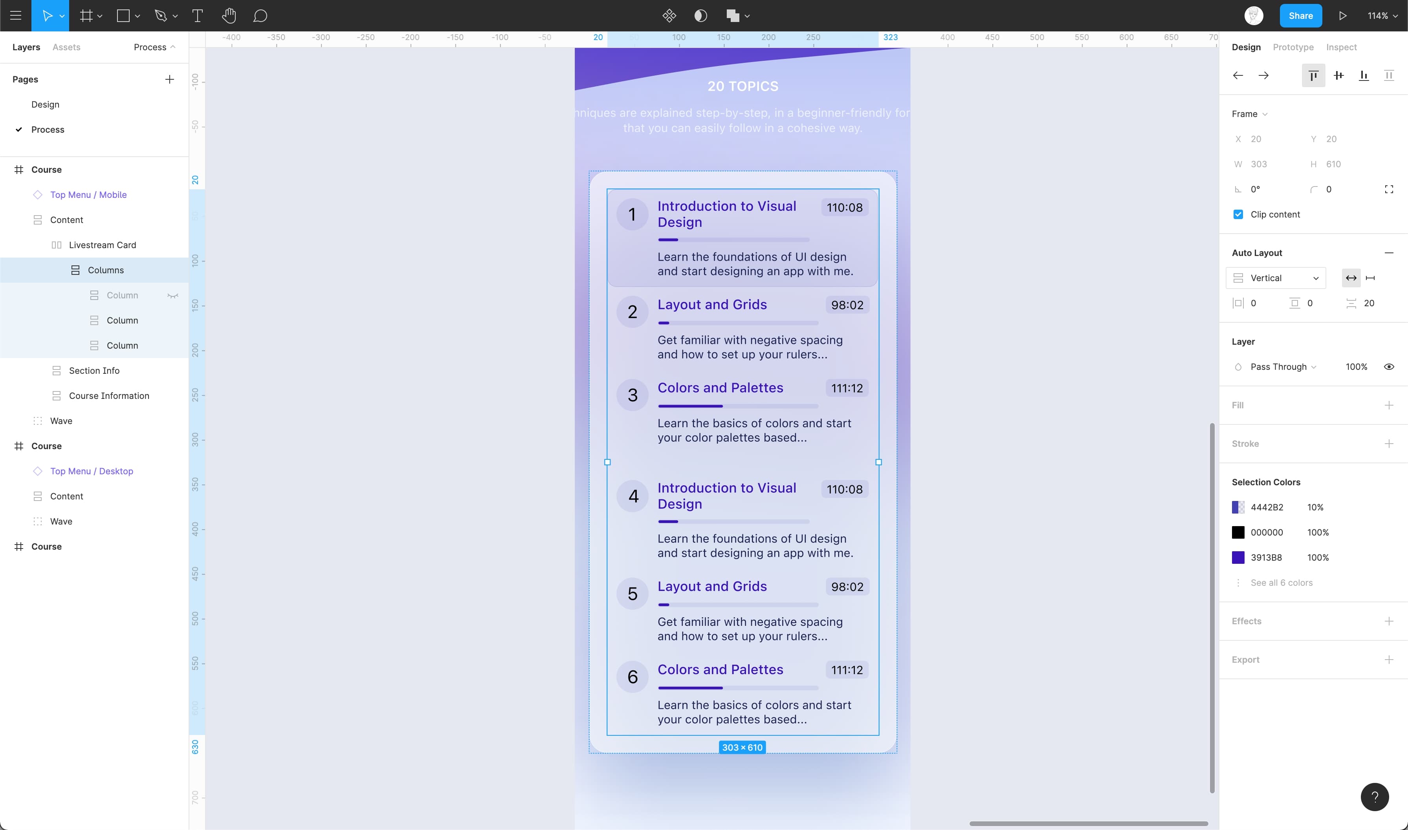Screen dimensions: 1408x830
Task: Unhide the hidden Column layer
Action: 173,295
